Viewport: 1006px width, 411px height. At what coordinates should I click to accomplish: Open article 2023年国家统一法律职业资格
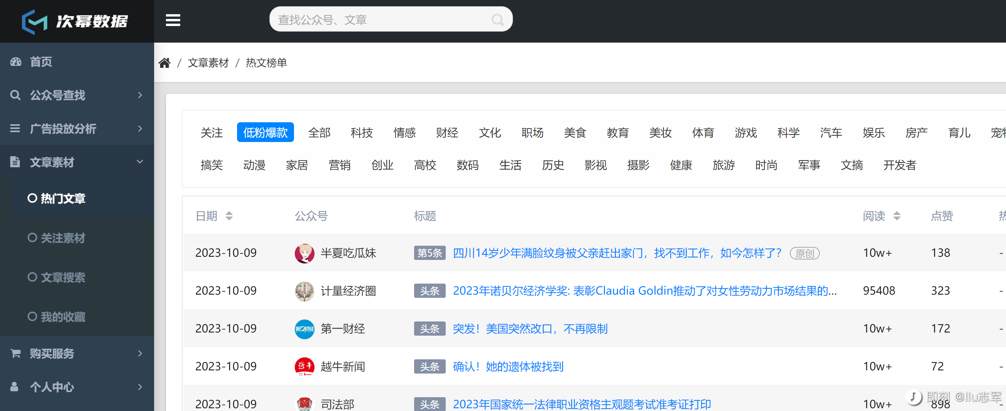tap(582, 404)
